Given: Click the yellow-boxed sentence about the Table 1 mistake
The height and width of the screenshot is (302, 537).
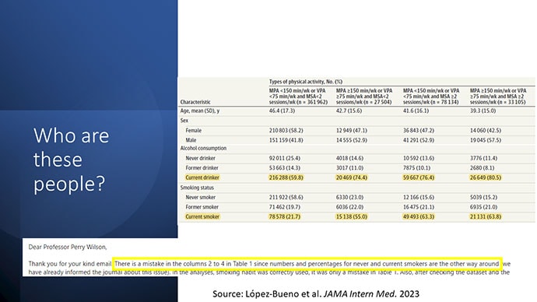Looking at the screenshot, I should pos(307,264).
